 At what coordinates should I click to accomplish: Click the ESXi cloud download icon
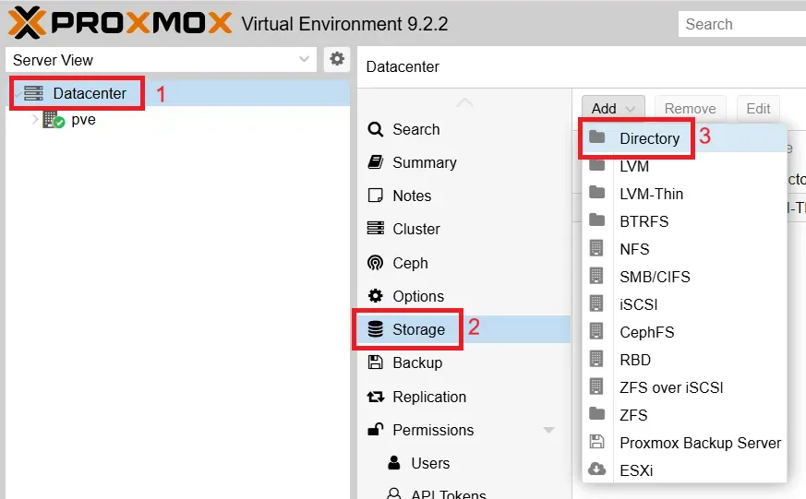pos(596,469)
